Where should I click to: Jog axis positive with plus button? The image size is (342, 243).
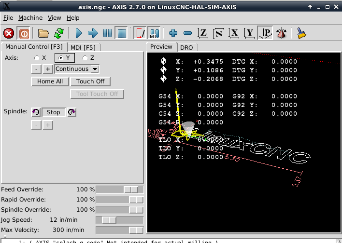click(x=48, y=69)
